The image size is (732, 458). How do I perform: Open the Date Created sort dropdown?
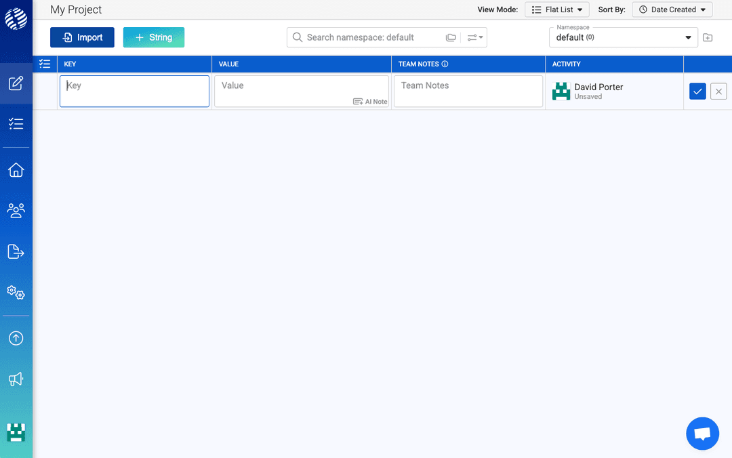(672, 9)
